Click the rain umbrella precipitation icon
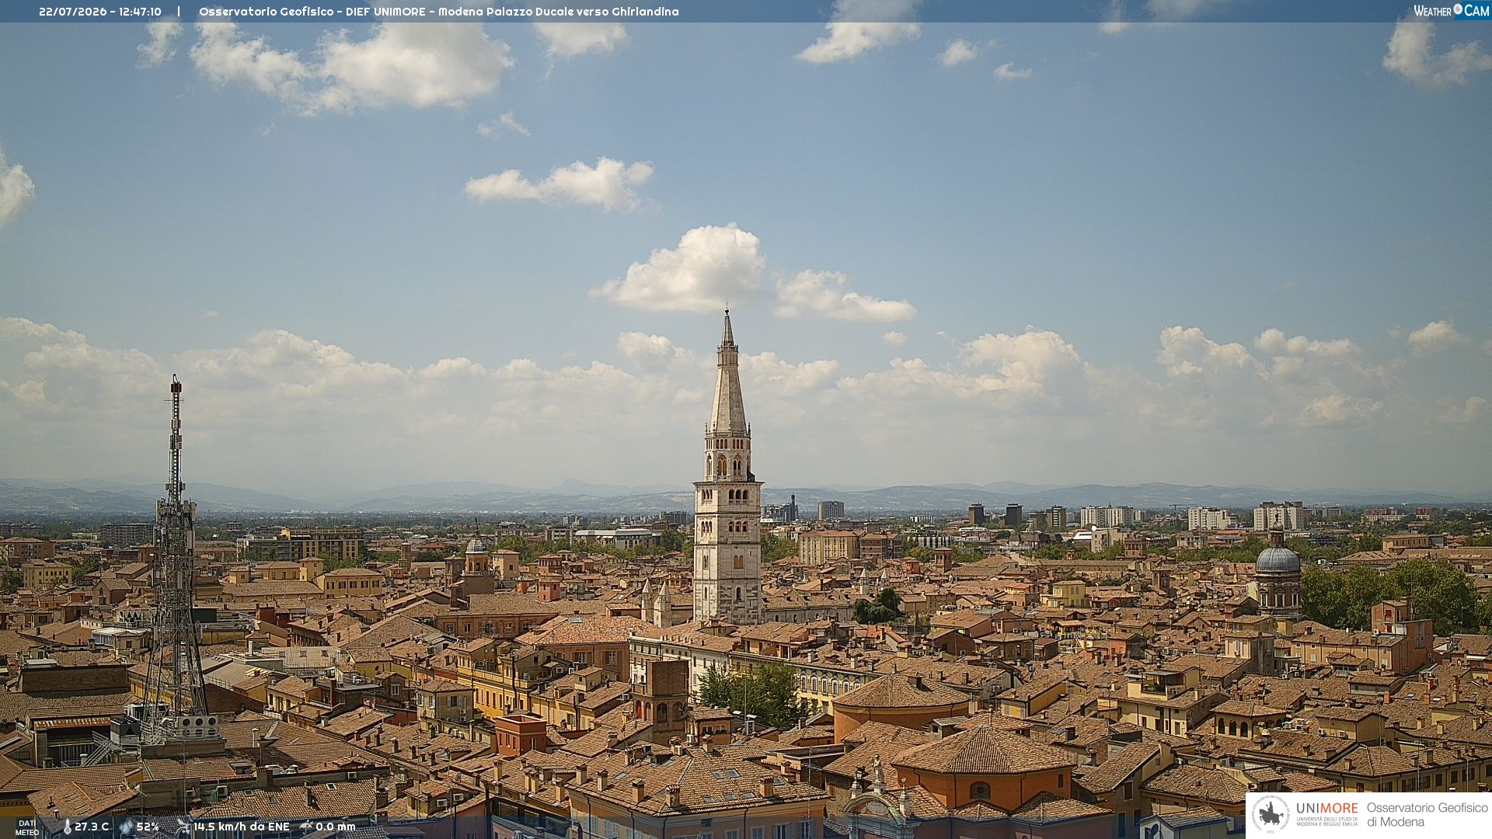Screen dimensions: 1492x839 point(306,827)
